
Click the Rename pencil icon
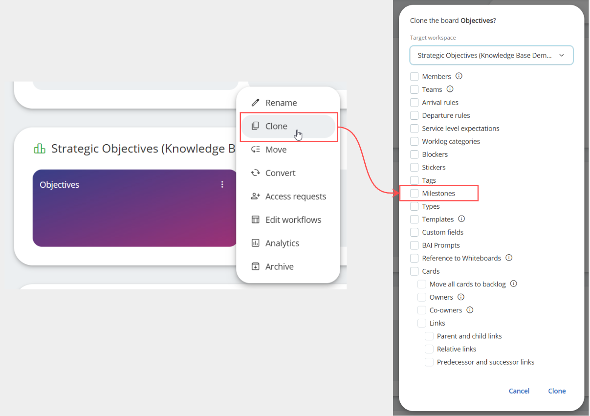tap(255, 103)
